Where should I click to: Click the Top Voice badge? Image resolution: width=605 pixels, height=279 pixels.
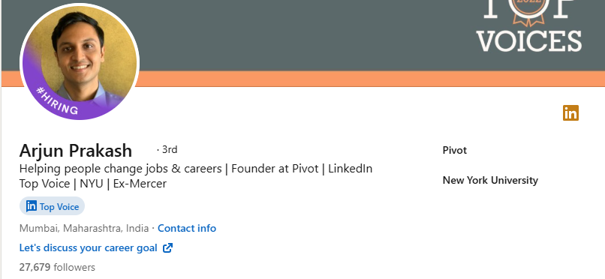click(52, 206)
